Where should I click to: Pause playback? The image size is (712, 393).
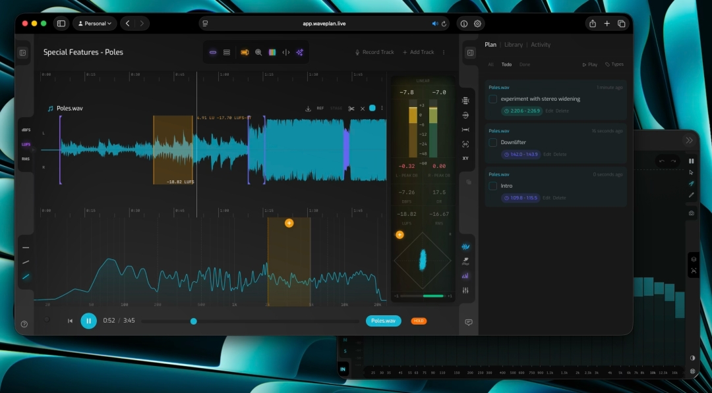click(88, 321)
